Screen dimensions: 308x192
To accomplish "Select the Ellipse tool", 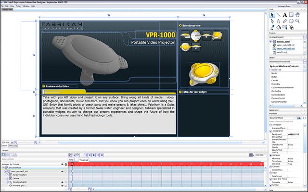I will pos(291,21).
